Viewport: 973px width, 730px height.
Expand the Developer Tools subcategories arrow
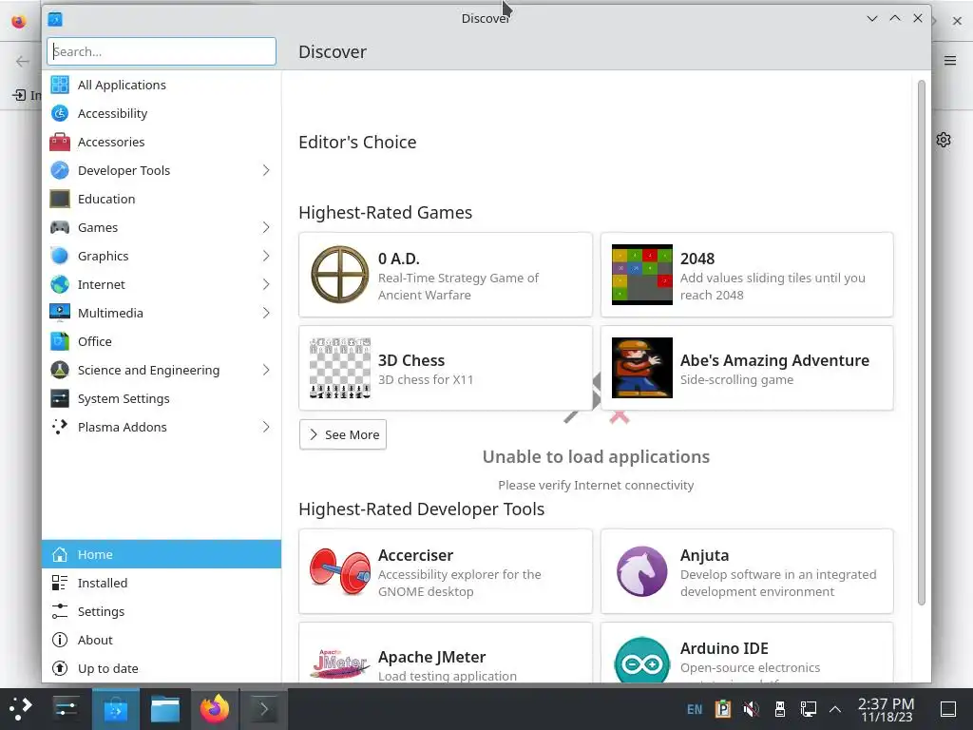(x=266, y=170)
